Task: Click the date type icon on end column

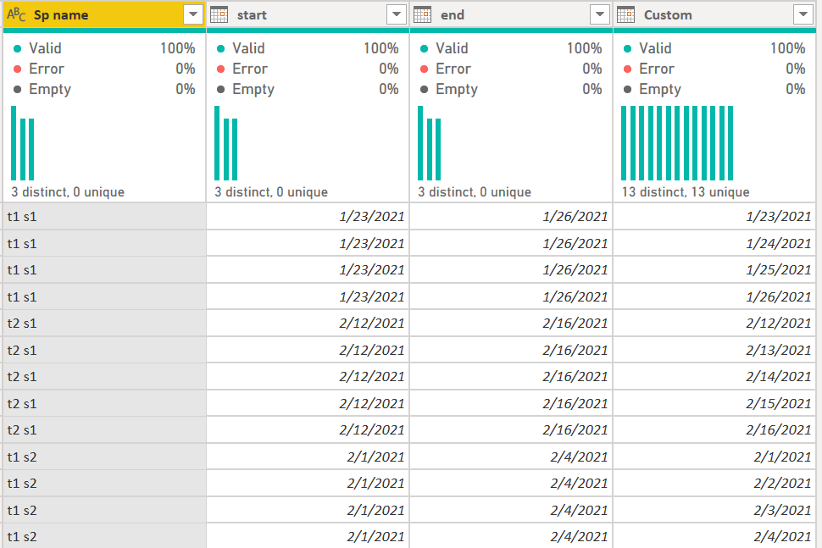Action: 422,14
